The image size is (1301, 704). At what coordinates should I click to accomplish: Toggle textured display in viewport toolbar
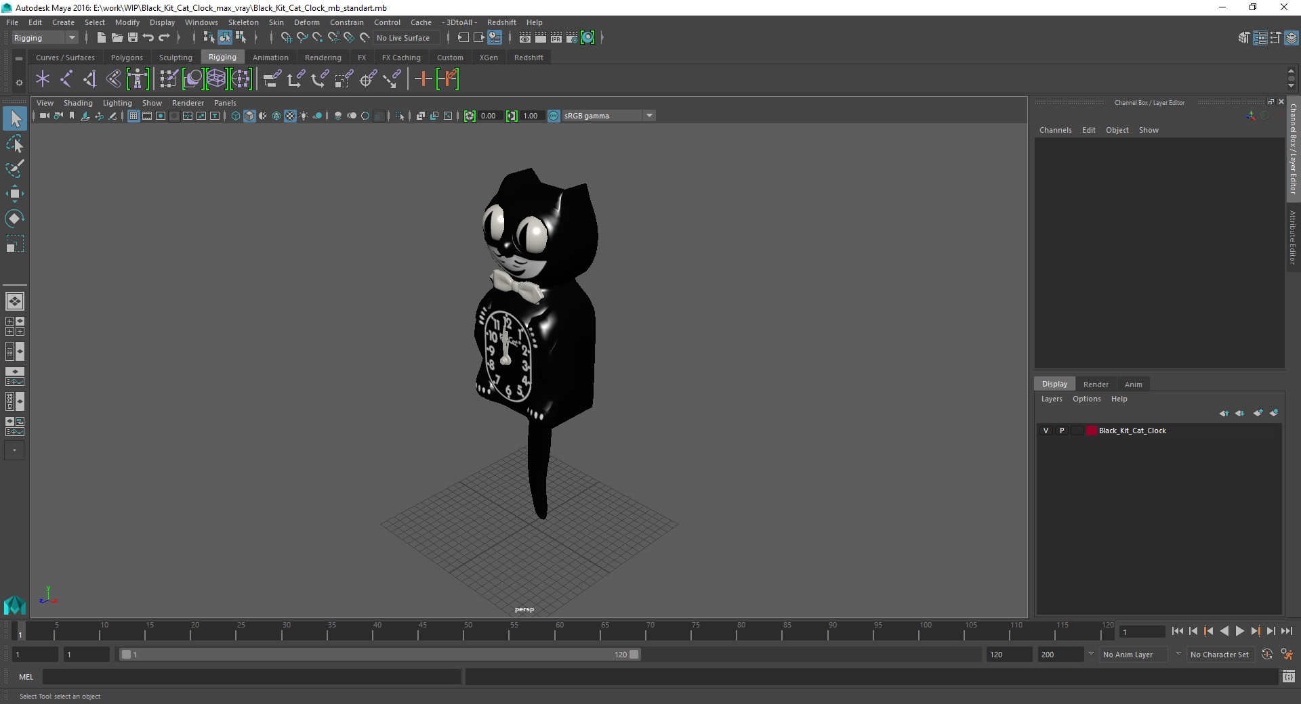coord(290,116)
